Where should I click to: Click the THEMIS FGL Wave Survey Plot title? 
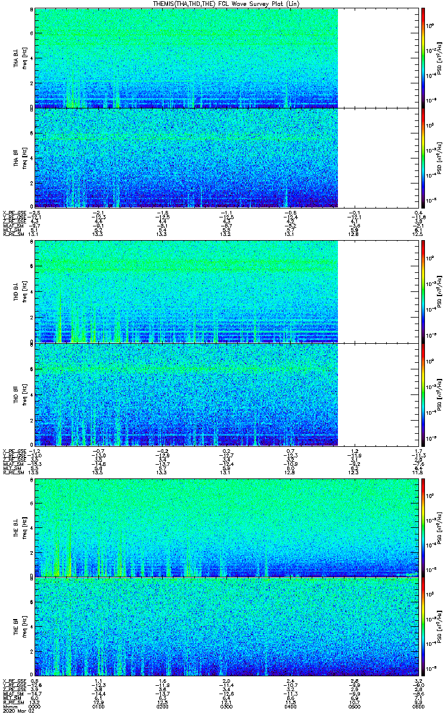[x=226, y=4]
